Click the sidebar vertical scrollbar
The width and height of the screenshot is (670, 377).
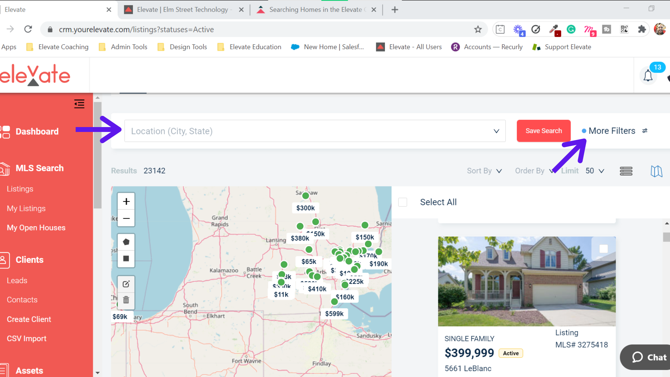[x=98, y=155]
